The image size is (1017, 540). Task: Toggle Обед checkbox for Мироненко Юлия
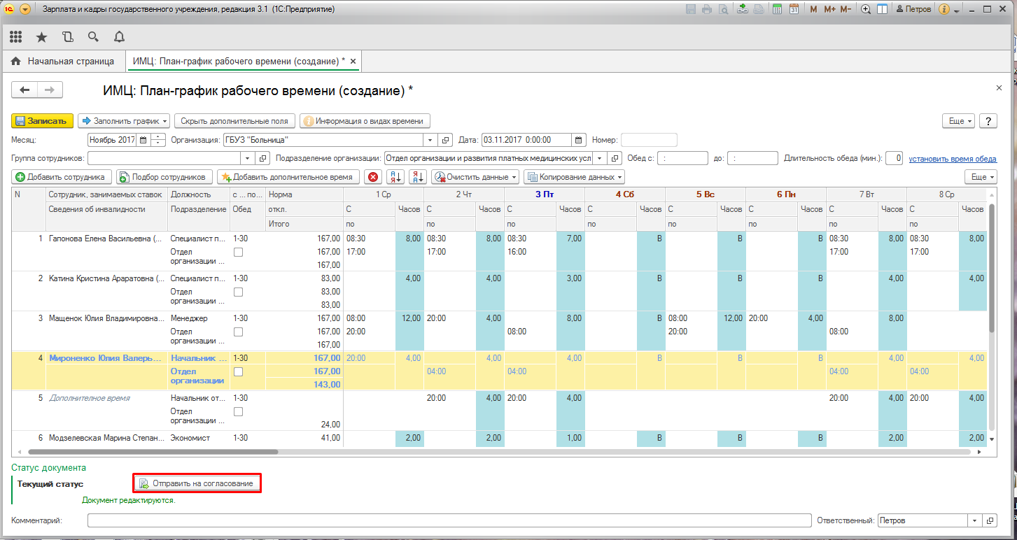[x=238, y=371]
